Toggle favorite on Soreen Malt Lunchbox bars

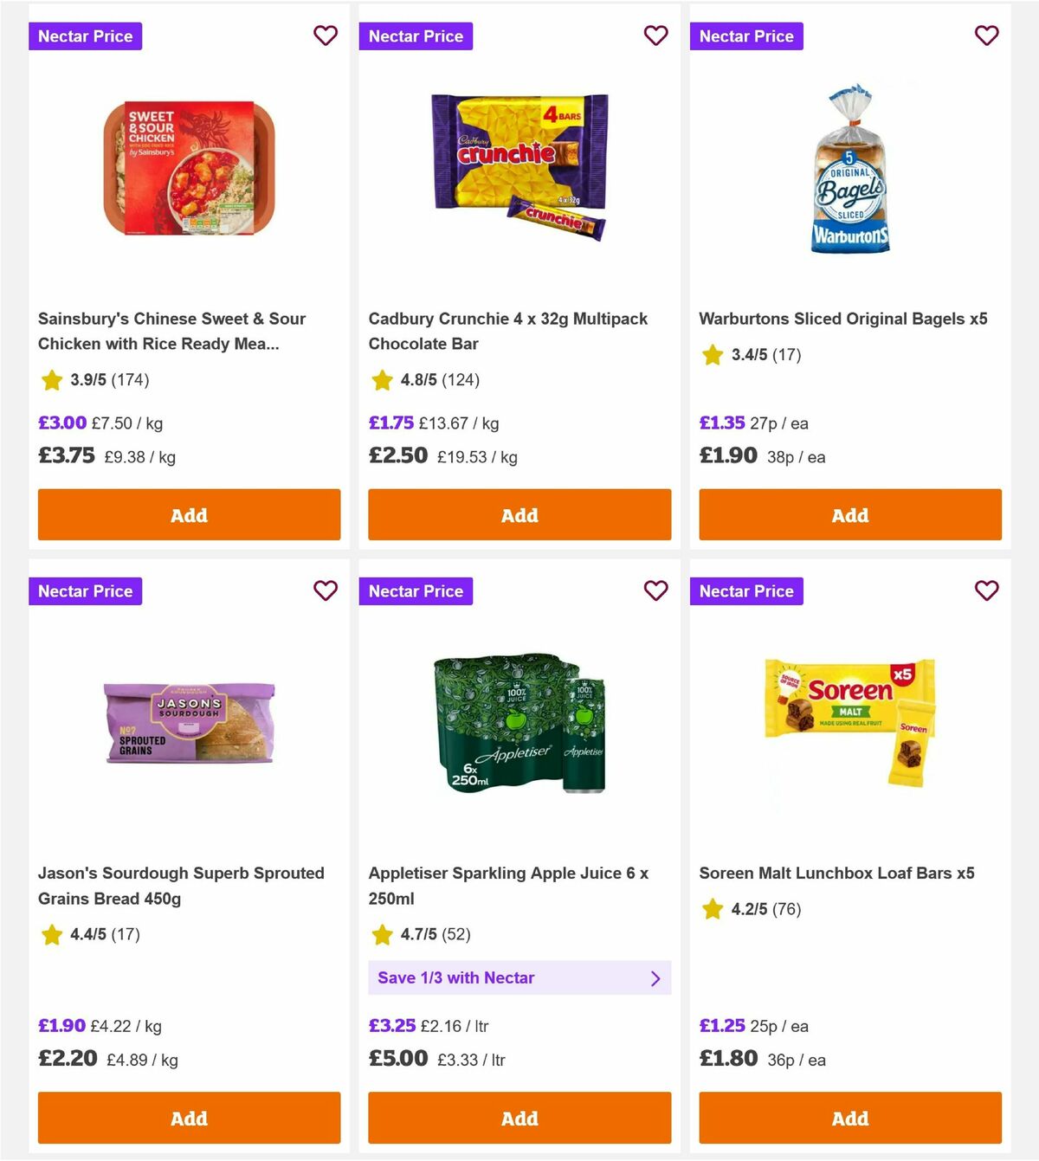pos(987,590)
